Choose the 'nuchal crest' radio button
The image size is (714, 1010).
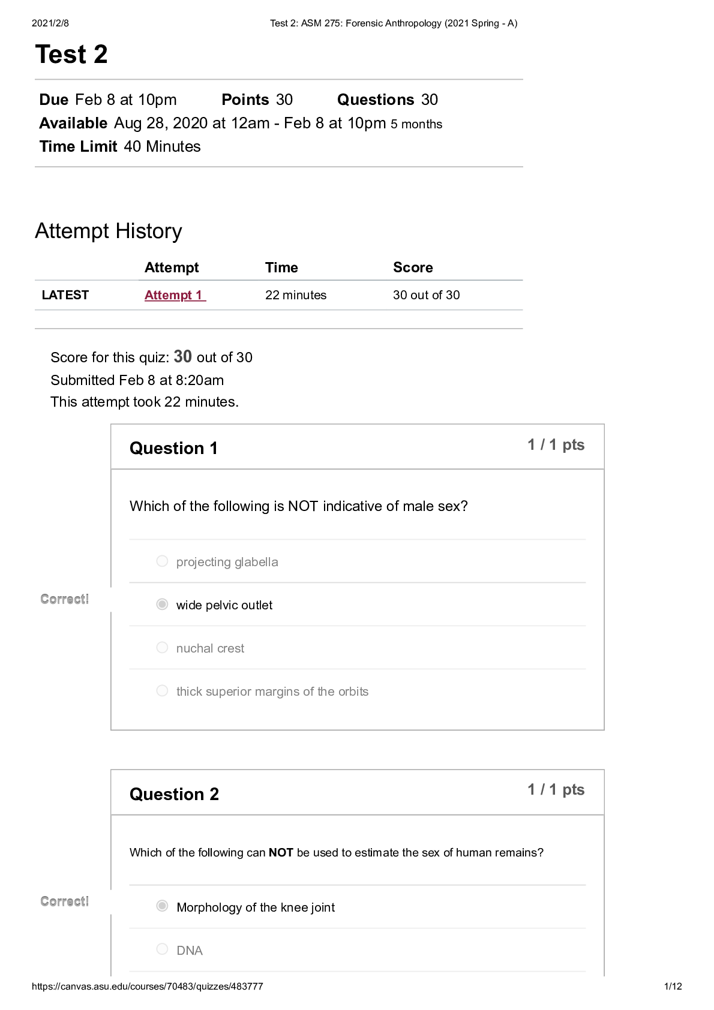point(162,648)
